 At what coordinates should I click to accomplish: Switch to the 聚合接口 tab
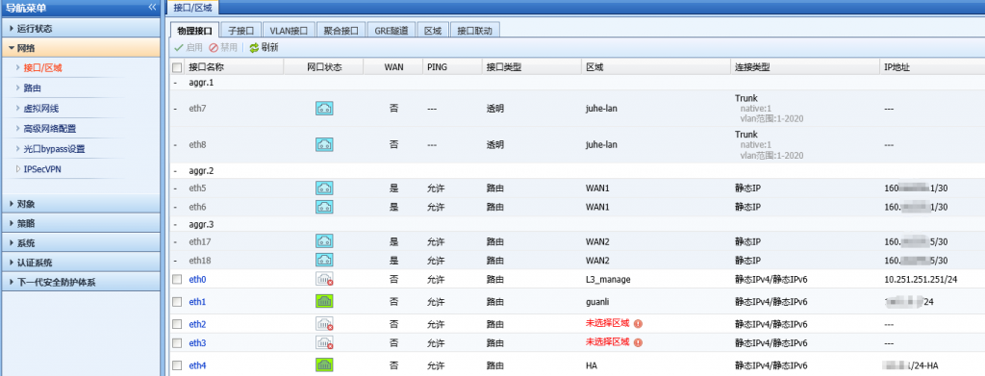pos(341,30)
